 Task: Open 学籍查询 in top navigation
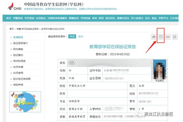[18, 18]
